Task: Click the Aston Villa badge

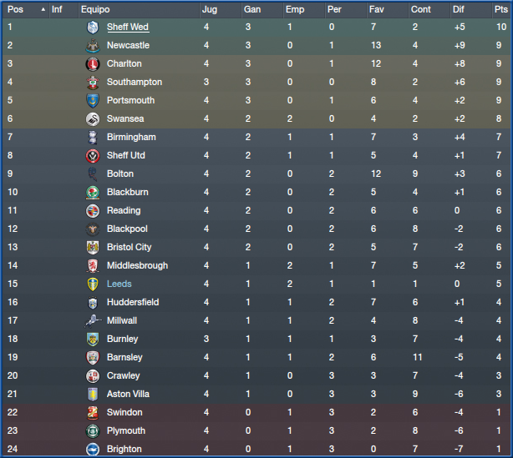Action: coord(93,394)
